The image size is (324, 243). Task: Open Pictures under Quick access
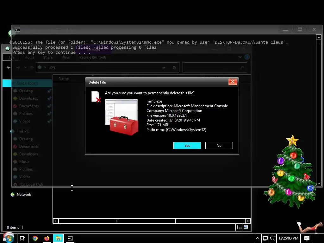pyautogui.click(x=26, y=114)
